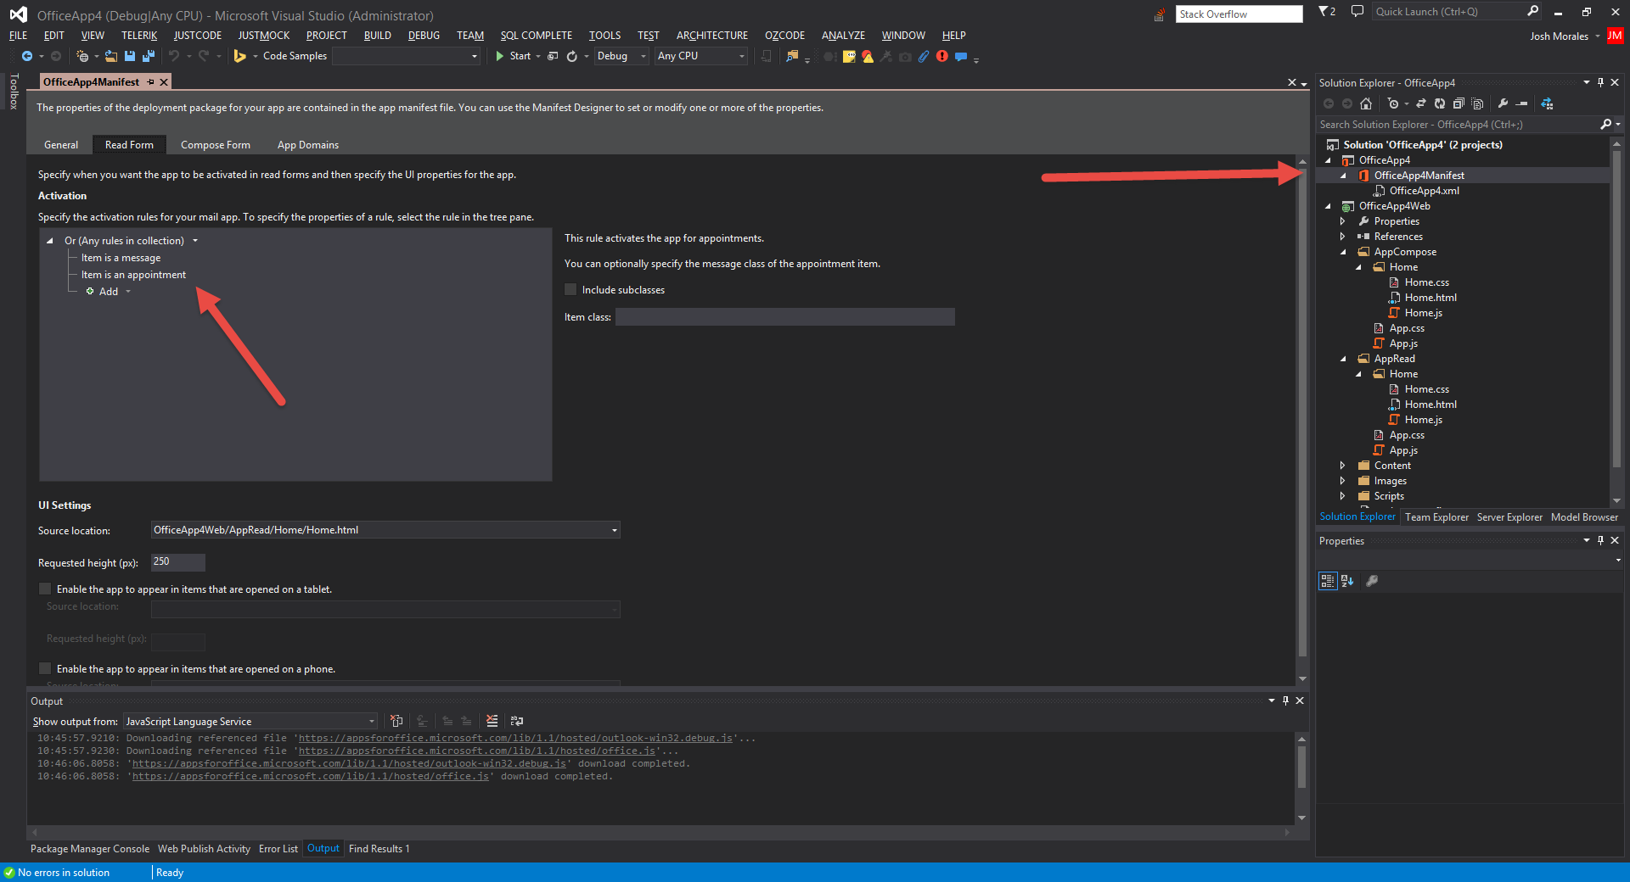Save all files using the Save All icon
Screen dimensions: 1630x882
pyautogui.click(x=148, y=56)
